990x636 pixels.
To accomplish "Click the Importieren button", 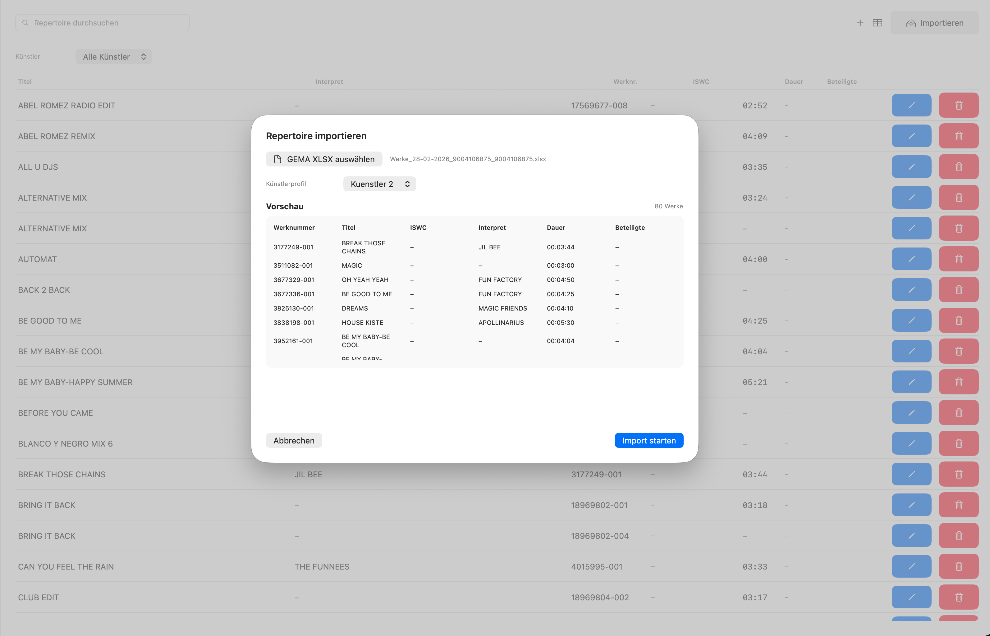I will click(x=935, y=23).
